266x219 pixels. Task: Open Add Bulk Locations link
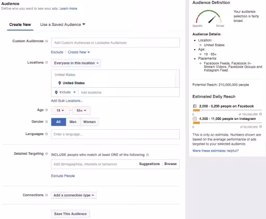[67, 101]
